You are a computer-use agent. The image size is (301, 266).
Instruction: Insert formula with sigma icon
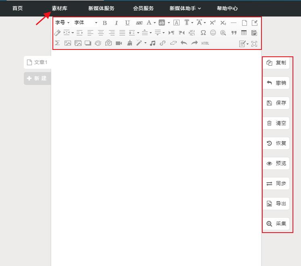coord(57,43)
